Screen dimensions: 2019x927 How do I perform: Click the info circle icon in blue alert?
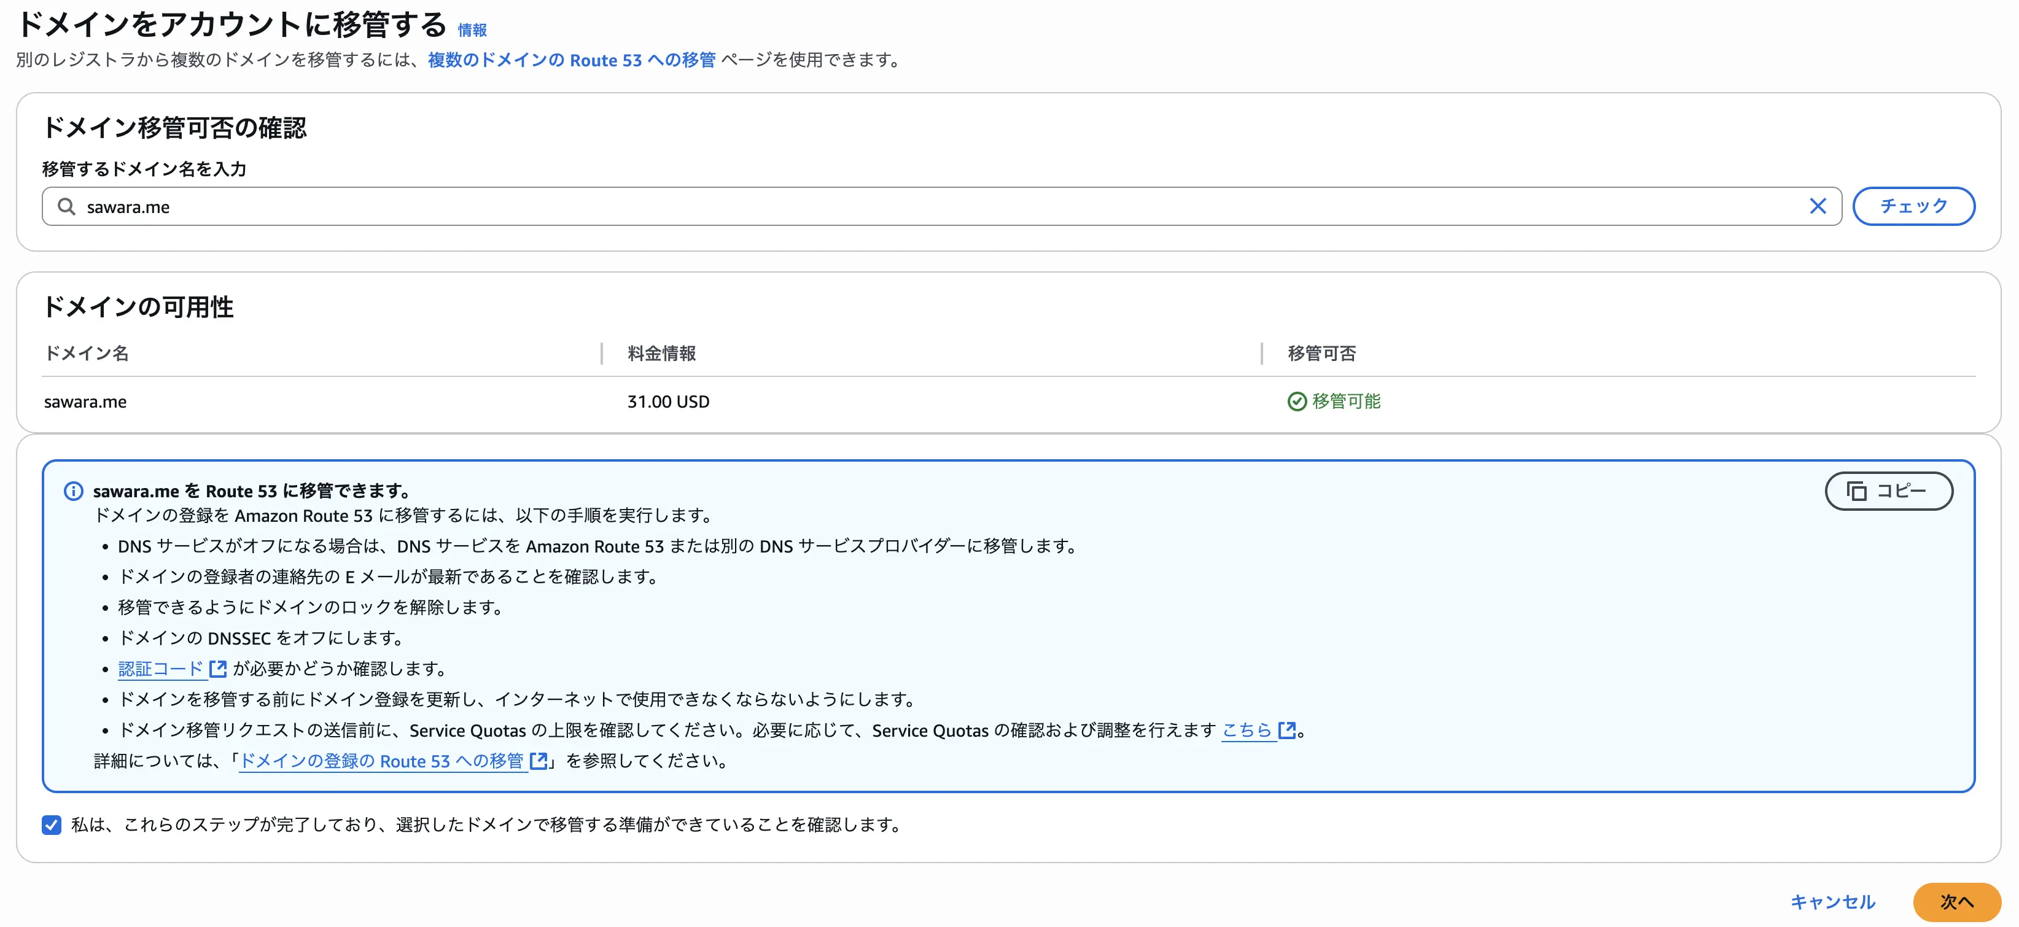tap(73, 491)
